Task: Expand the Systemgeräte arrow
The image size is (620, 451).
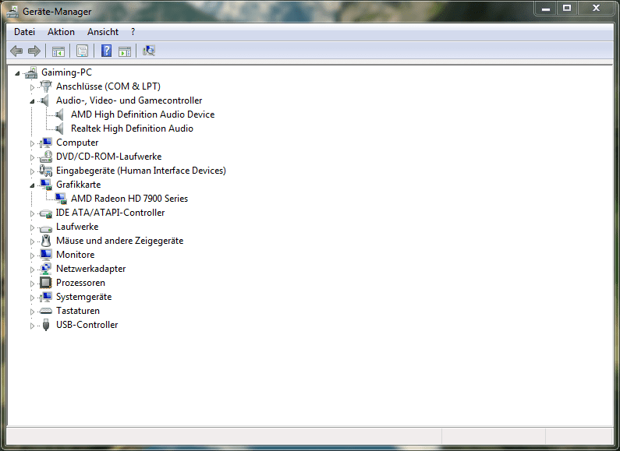Action: pos(32,298)
